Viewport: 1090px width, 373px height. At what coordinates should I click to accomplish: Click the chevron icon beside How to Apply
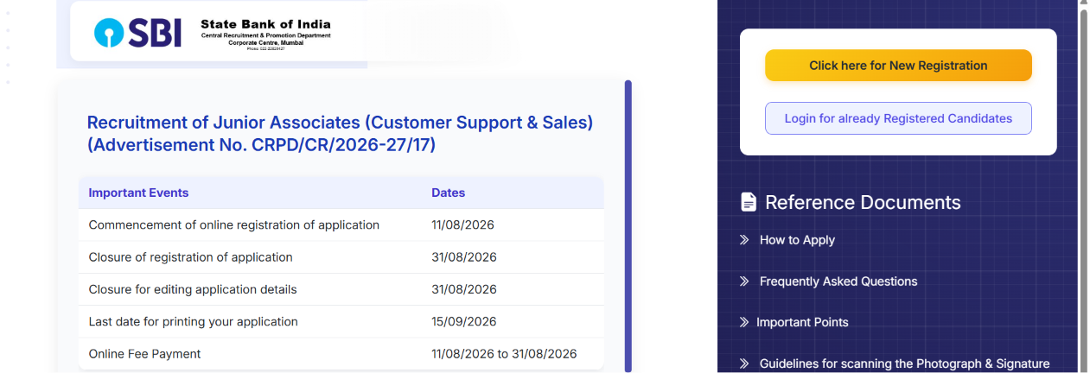pos(744,240)
